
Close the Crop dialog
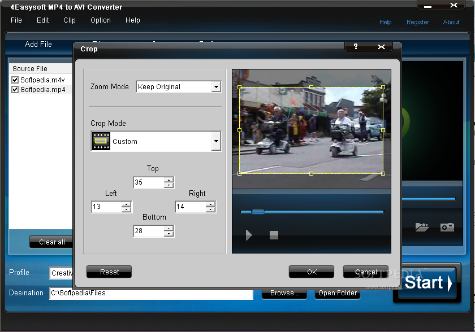381,46
